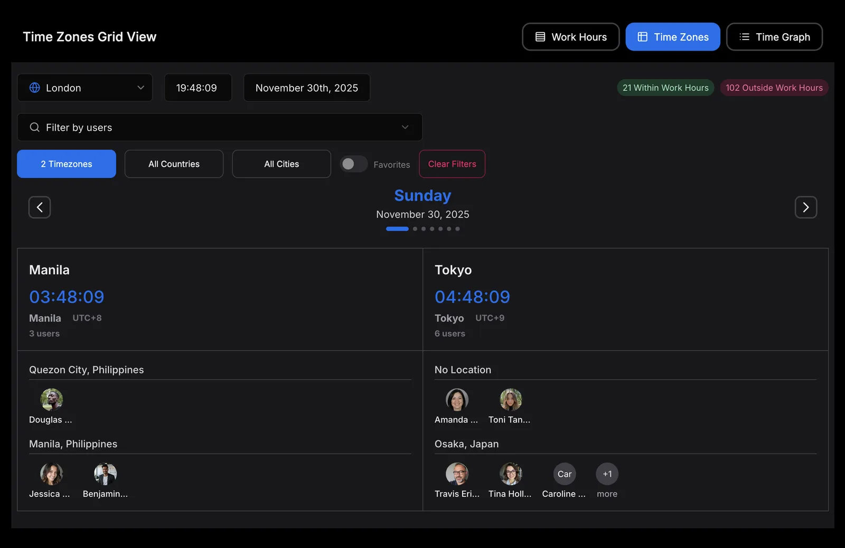Click the search icon in the user filter
This screenshot has height=548, width=845.
click(35, 127)
